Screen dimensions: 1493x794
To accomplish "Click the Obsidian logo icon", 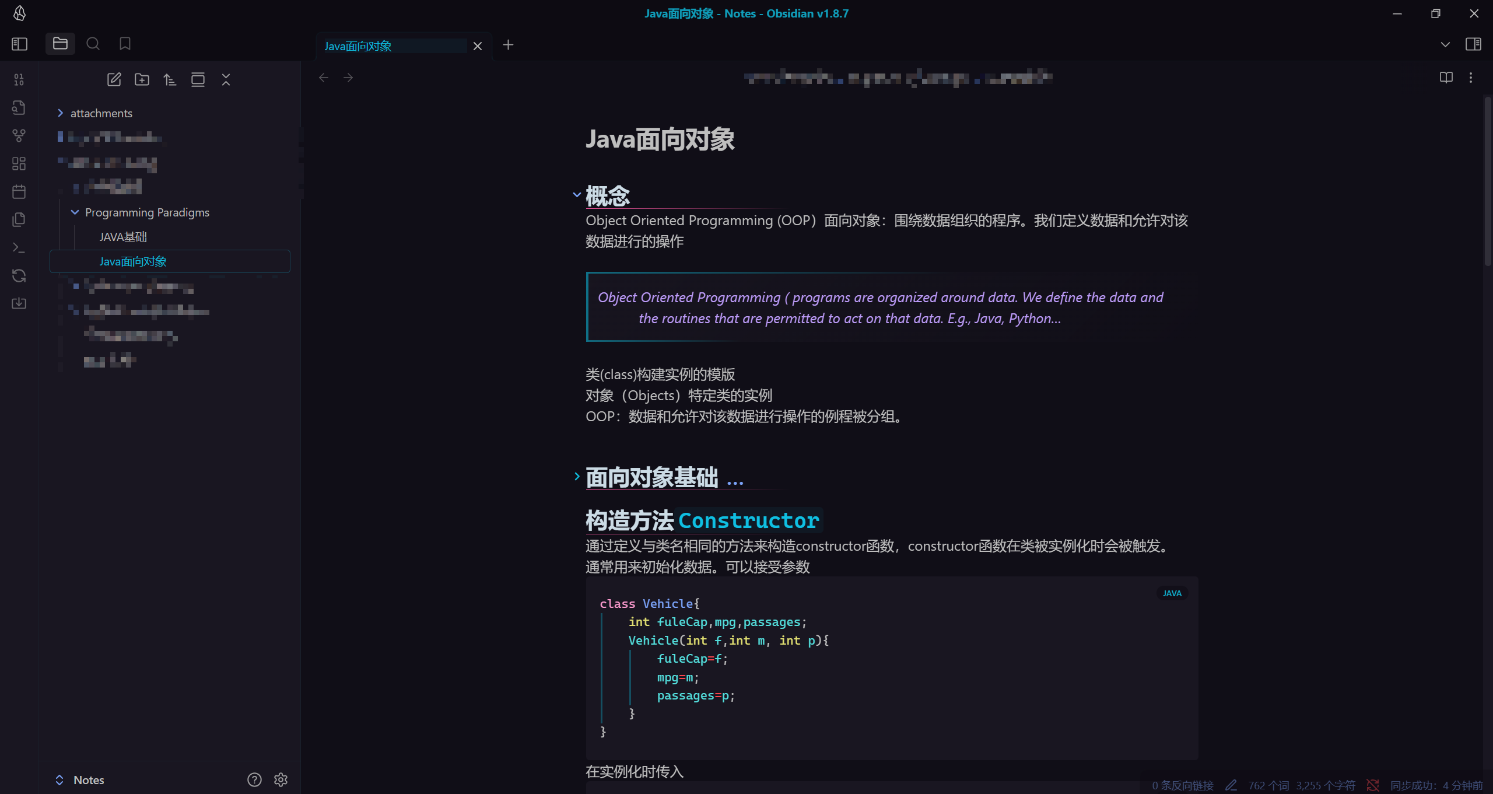I will point(19,13).
